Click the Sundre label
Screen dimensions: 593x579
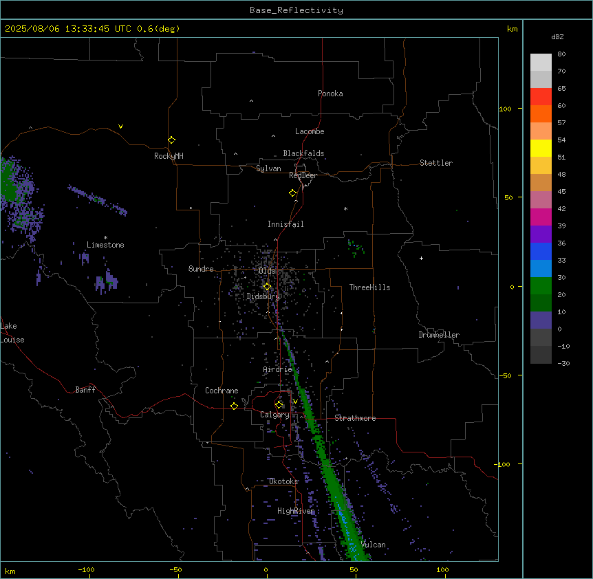pos(201,269)
